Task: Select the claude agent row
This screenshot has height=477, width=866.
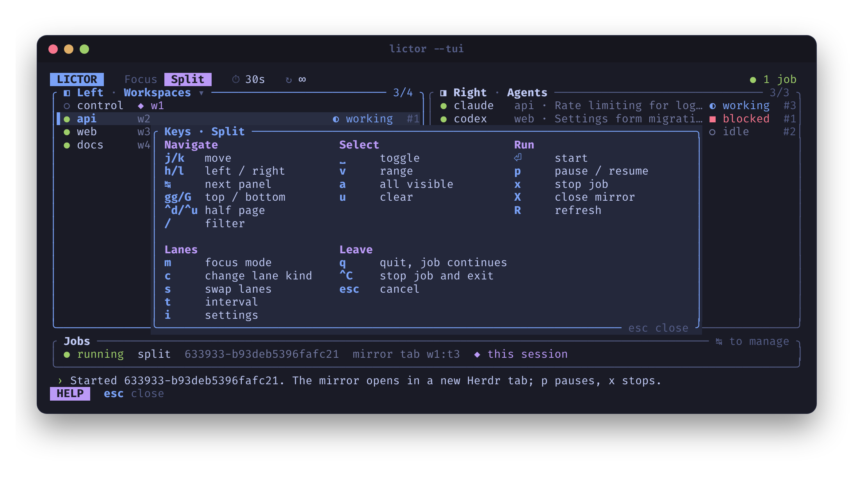Action: (618, 106)
